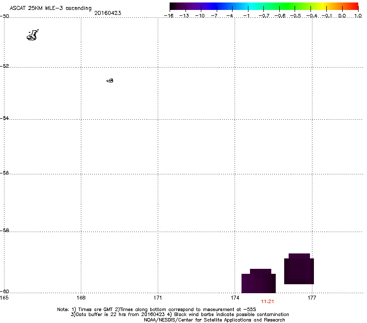Click the -0.4 label on the color scale
The image size is (367, 323).
point(312,16)
